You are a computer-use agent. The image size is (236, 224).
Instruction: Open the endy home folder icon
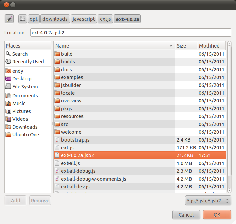point(8,71)
